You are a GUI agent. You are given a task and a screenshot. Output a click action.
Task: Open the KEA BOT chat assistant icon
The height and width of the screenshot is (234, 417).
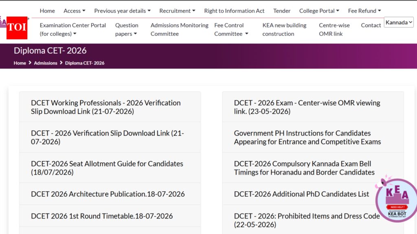point(397,200)
